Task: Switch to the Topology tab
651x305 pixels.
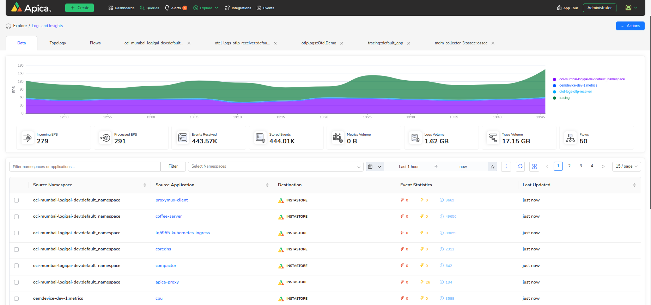Action: coord(58,43)
